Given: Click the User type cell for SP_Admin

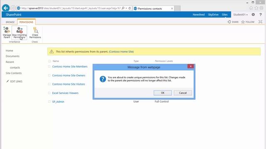Looking at the screenshot, I should [136, 101].
